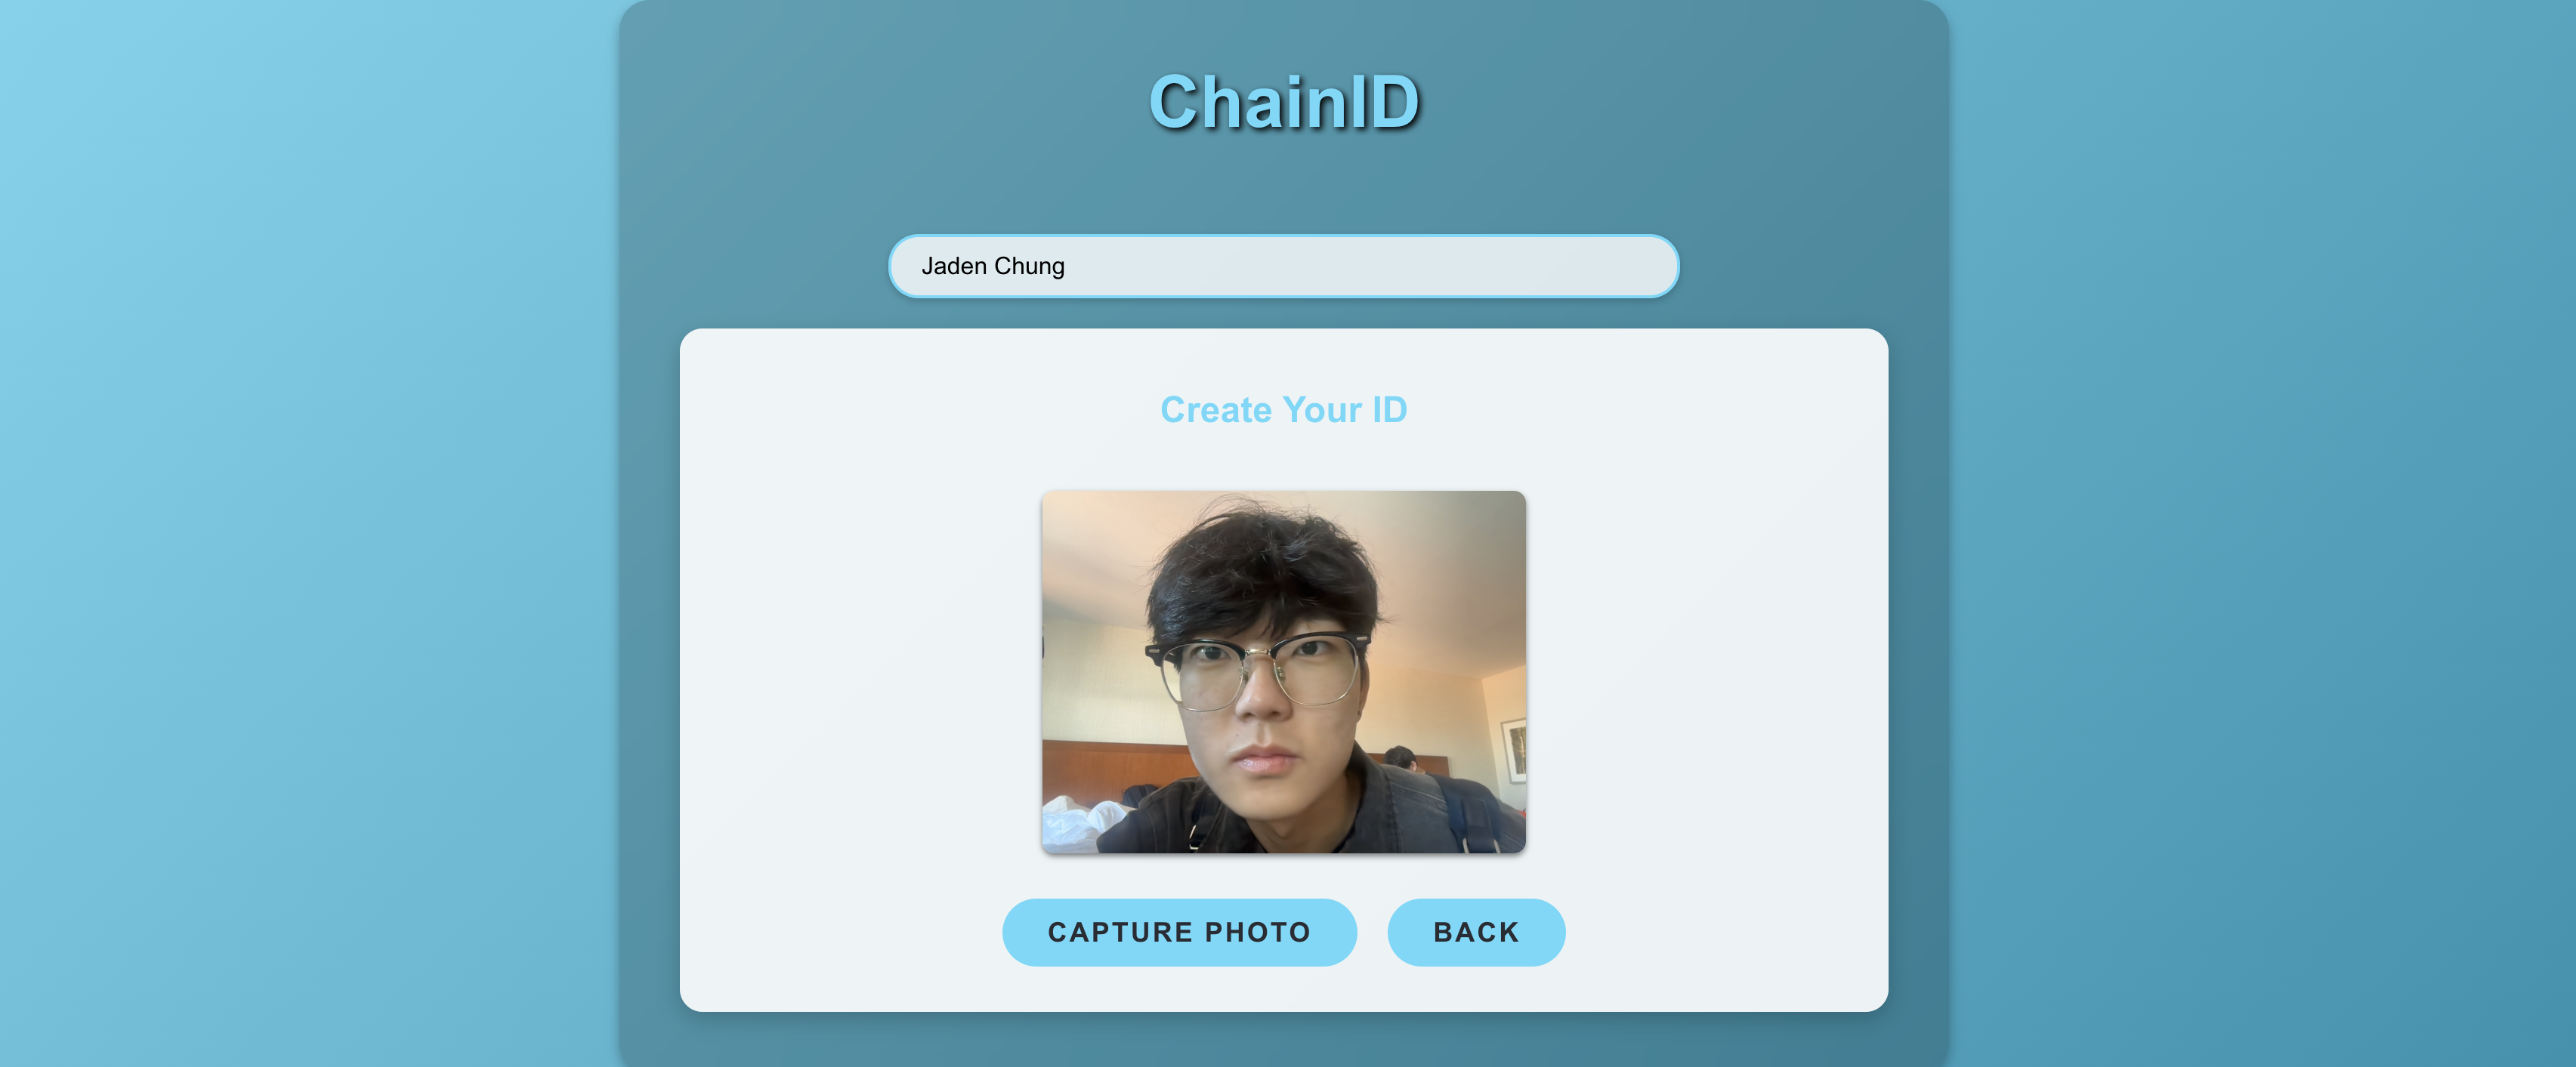Click the Capture Photo button
Screen dimensions: 2576x1067
(x=1179, y=932)
